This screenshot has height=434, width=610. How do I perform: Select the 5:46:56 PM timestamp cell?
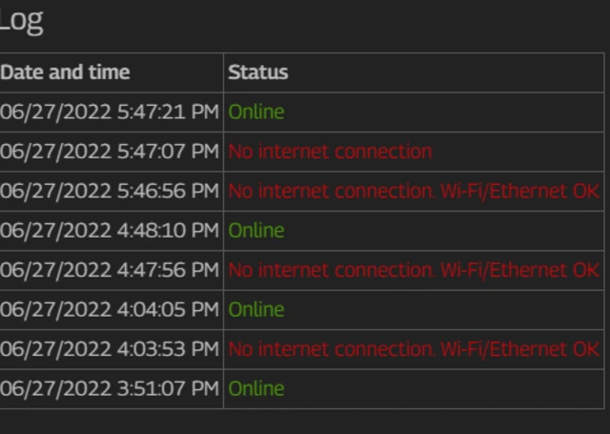(x=110, y=191)
